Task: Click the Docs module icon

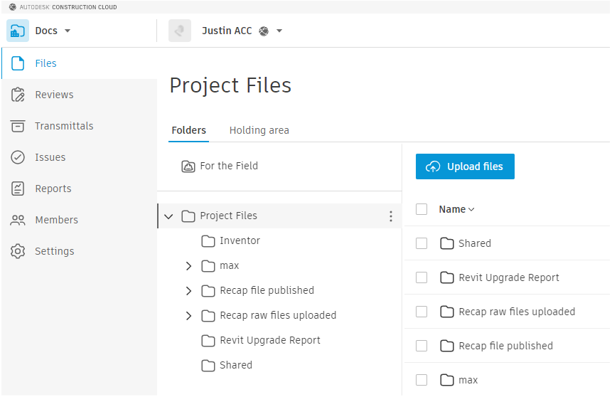Action: pyautogui.click(x=18, y=31)
